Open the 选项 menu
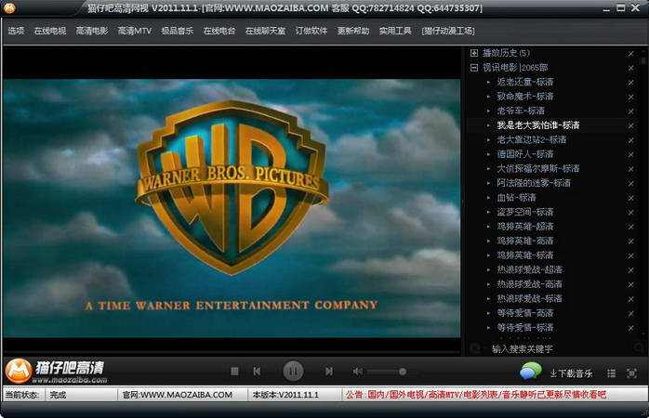Viewport: 649px width, 418px height. pyautogui.click(x=16, y=31)
